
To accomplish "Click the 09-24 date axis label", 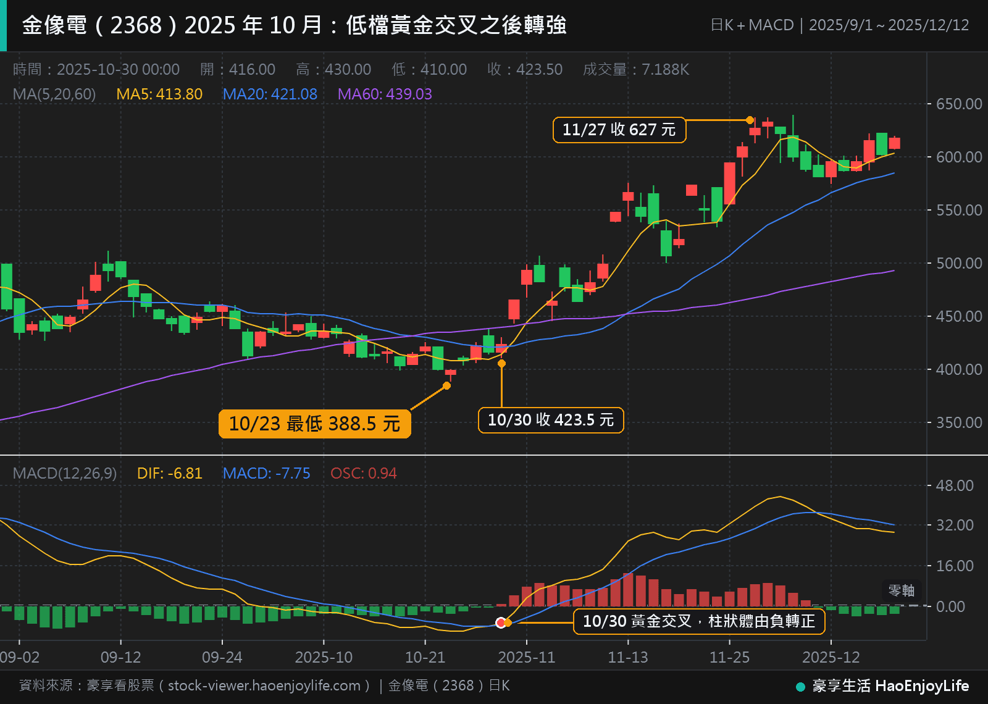I will pyautogui.click(x=222, y=657).
